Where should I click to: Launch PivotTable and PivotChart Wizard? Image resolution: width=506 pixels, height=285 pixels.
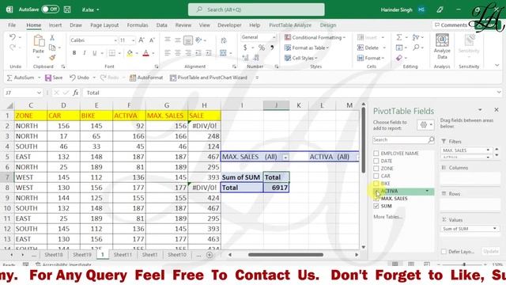(x=209, y=78)
